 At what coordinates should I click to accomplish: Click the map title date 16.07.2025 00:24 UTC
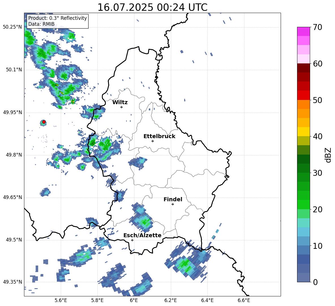[x=153, y=7]
